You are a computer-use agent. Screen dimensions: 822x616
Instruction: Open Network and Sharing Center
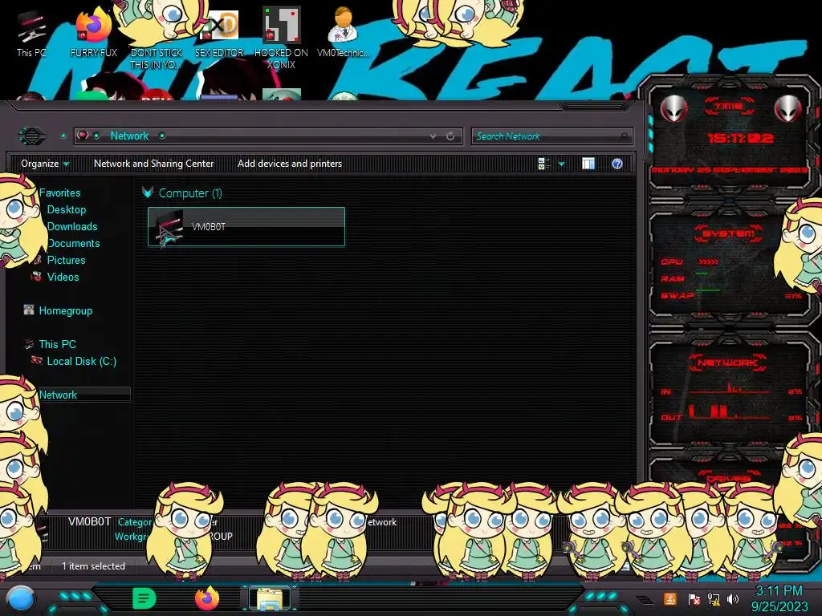[153, 164]
